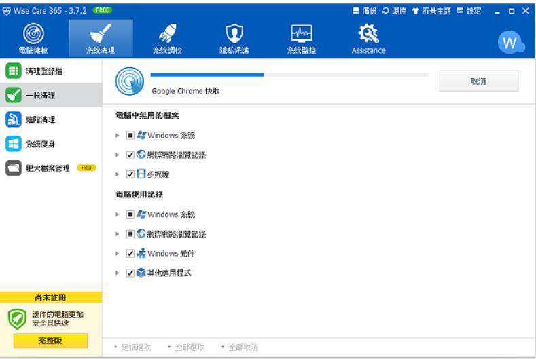This screenshot has width=536, height=359.
Task: Toggle Windows 系統 checkbox under 電腦中無用的檔案
Action: tap(130, 136)
